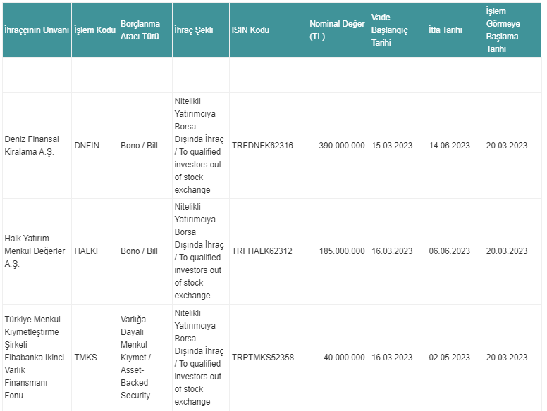Click ISIN code TRFHALK62312

coord(262,251)
